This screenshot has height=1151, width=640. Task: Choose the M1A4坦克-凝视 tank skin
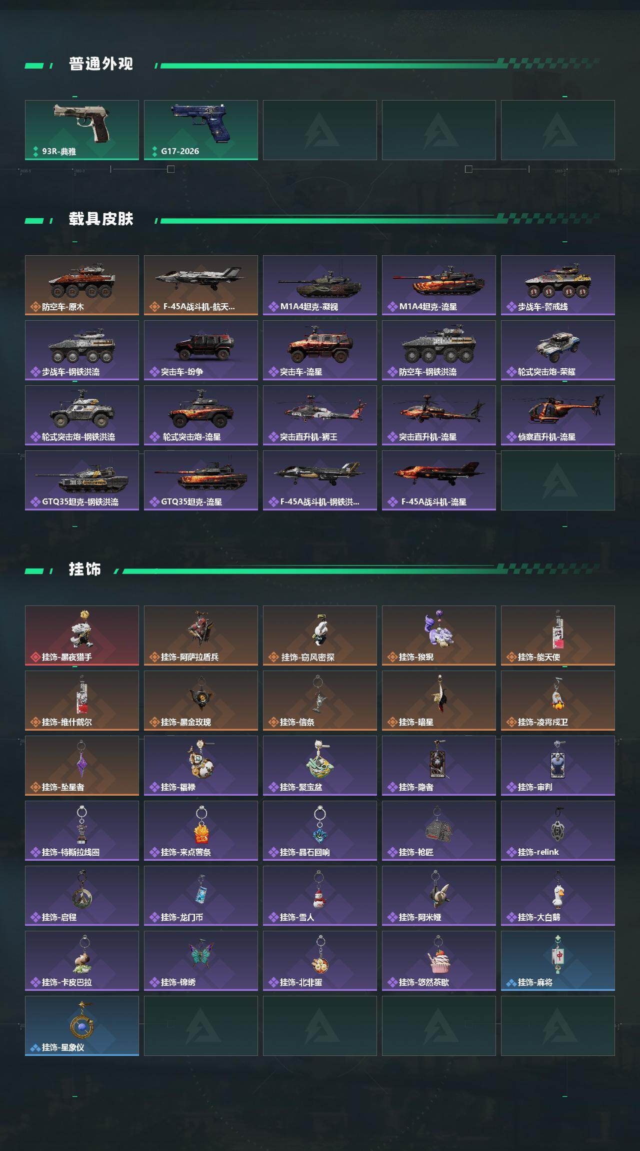tap(320, 285)
